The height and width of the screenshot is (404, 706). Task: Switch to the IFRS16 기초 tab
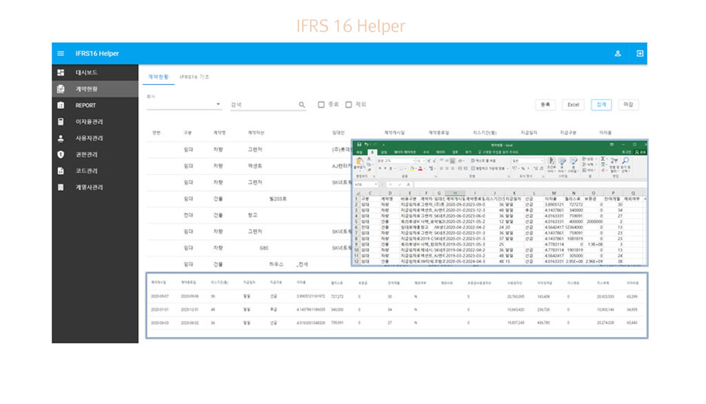click(194, 77)
